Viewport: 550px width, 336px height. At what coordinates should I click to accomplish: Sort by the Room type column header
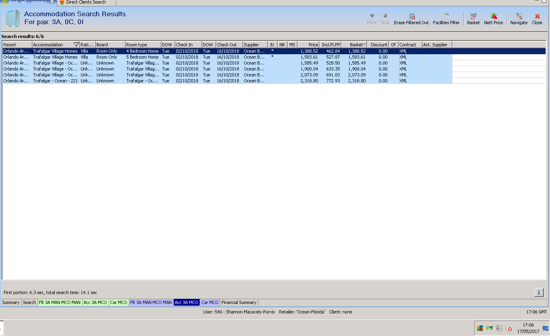[143, 45]
